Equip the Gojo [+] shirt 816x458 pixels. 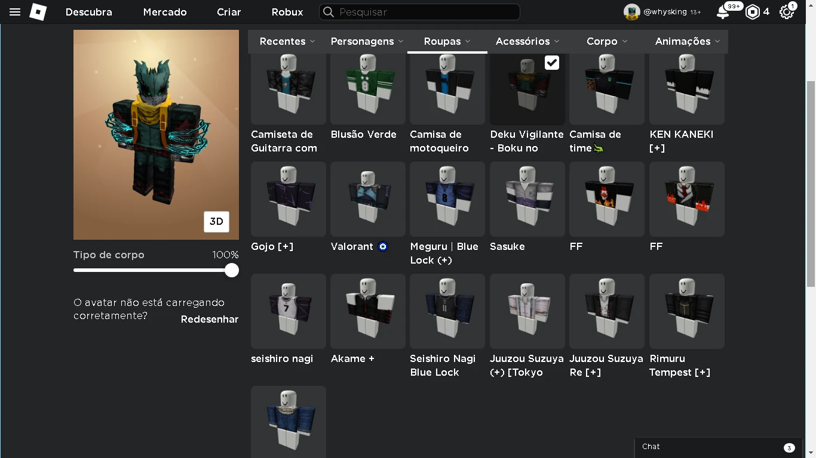[289, 199]
